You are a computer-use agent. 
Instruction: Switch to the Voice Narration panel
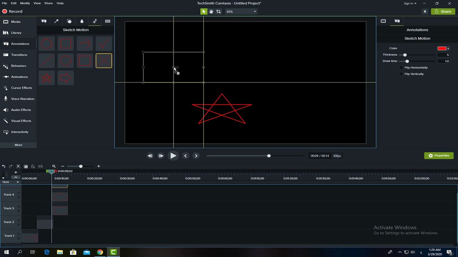18,99
